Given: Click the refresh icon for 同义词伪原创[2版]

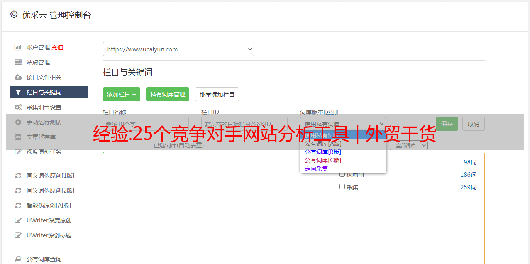Looking at the screenshot, I should [x=18, y=191].
